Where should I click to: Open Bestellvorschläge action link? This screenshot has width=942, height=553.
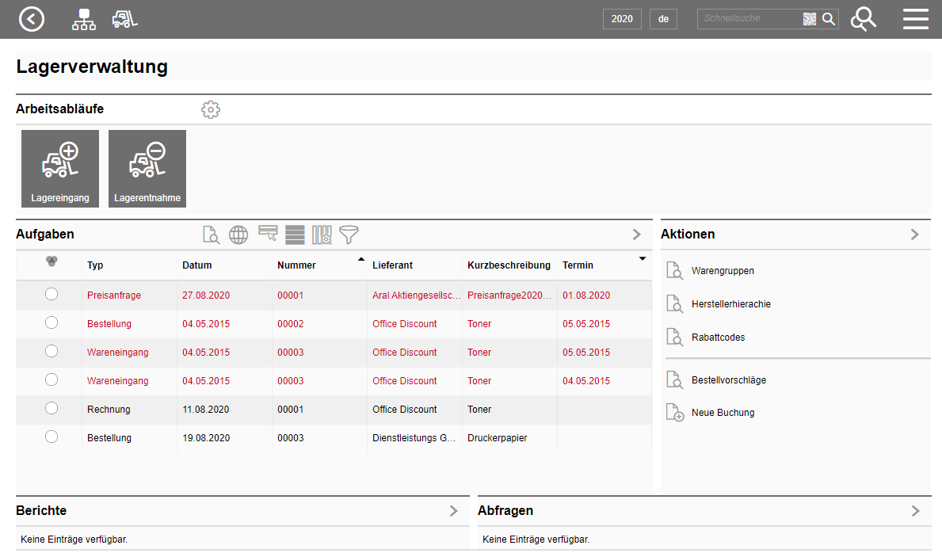pyautogui.click(x=728, y=380)
